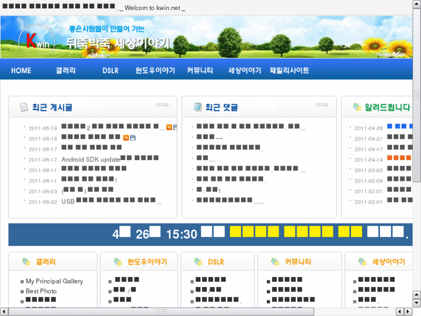
Task: Open the 갤러리 navigation menu
Action: click(66, 71)
